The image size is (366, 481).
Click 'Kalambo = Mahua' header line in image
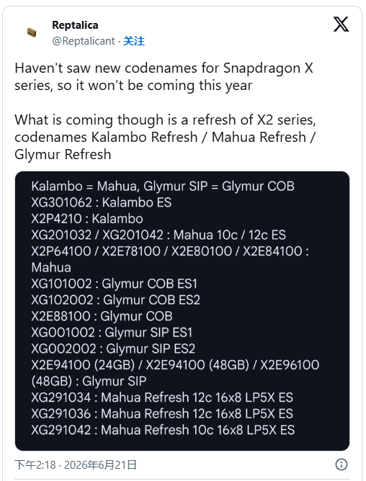[163, 186]
